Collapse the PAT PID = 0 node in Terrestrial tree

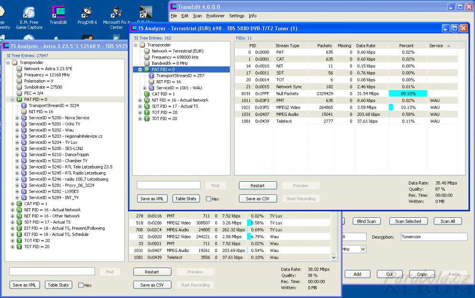(140, 70)
